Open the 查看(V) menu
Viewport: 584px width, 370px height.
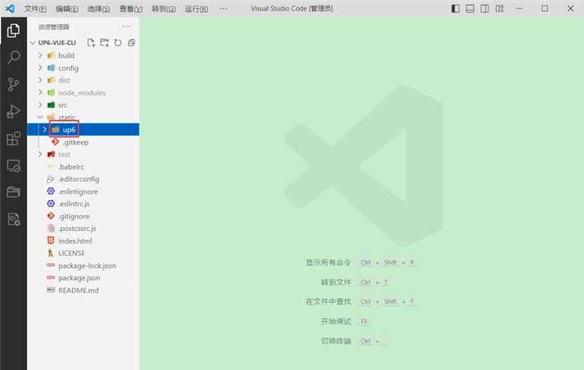(x=131, y=8)
